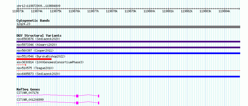The width and height of the screenshot is (248, 106).
Task: Click the 119883k ruler tick label
Action: point(206,11)
